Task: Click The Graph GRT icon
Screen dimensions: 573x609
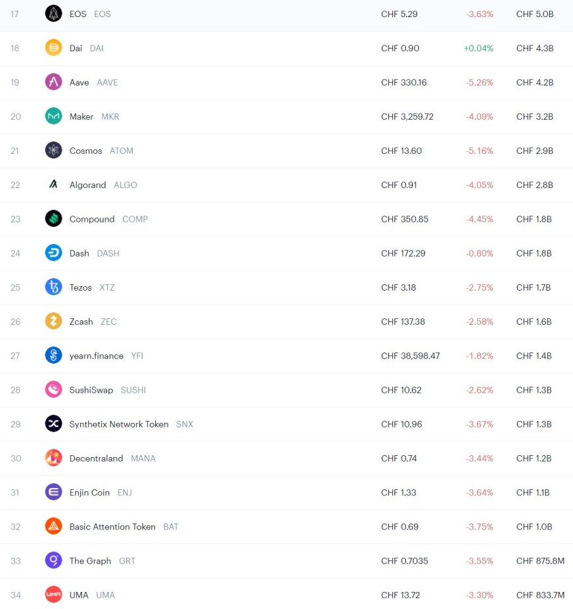Action: (x=53, y=560)
